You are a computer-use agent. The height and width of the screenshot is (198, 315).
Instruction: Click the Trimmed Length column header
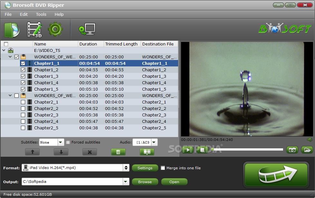(122, 44)
